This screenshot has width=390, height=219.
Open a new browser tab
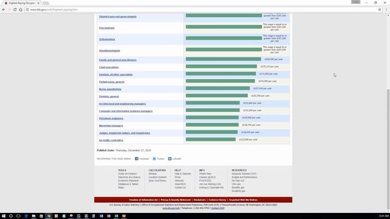point(46,3)
